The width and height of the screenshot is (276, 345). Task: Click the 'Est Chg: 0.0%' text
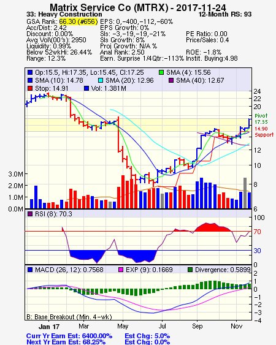147,342
